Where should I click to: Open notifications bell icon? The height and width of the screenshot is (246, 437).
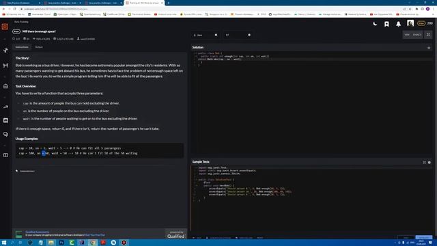(x=399, y=24)
